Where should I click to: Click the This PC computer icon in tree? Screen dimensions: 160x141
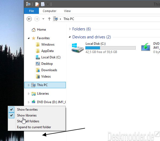pos(34,85)
